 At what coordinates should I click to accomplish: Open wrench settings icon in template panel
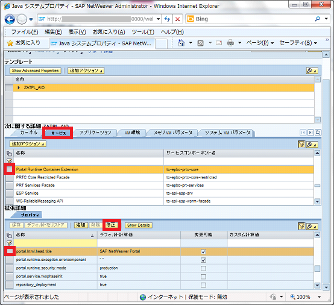(x=312, y=71)
